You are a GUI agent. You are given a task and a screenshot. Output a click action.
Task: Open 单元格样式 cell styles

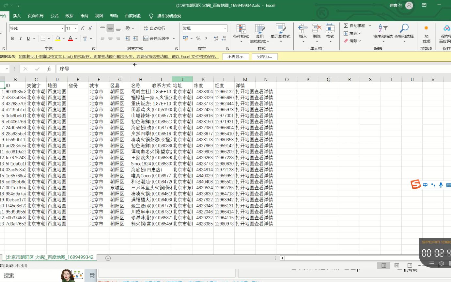280,34
